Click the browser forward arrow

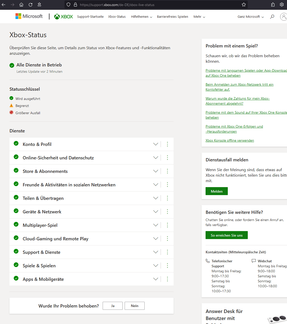12,4
